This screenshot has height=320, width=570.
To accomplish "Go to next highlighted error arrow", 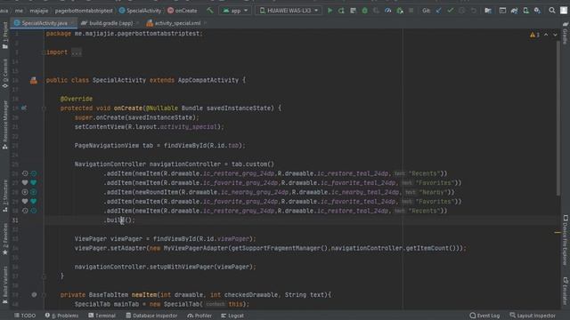I will (555, 35).
